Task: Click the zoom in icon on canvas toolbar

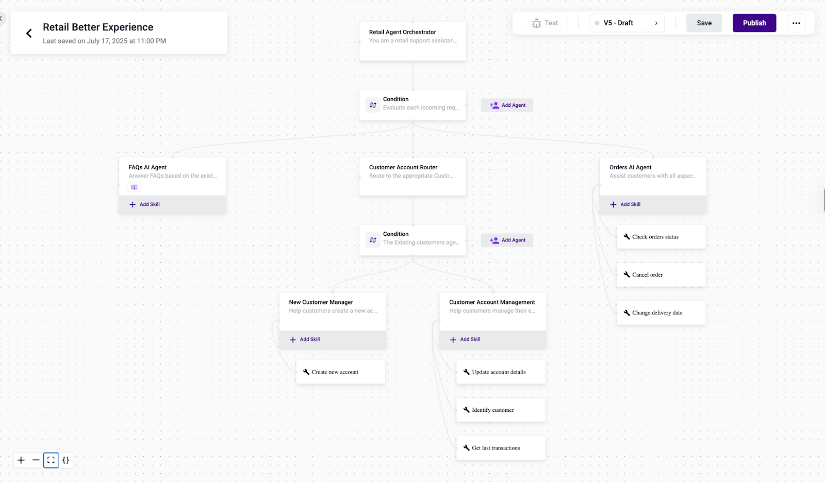Action: (x=21, y=460)
